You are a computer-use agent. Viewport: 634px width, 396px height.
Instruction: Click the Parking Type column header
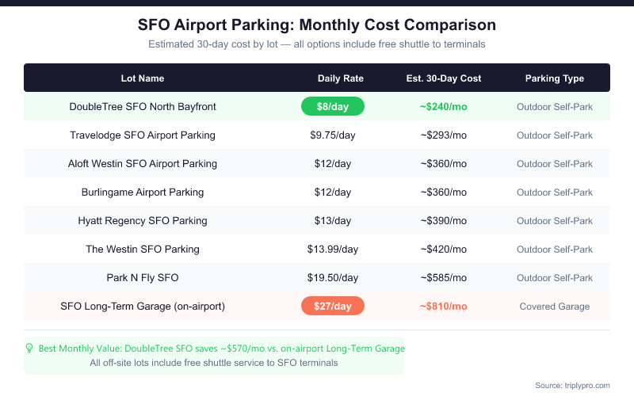[555, 78]
